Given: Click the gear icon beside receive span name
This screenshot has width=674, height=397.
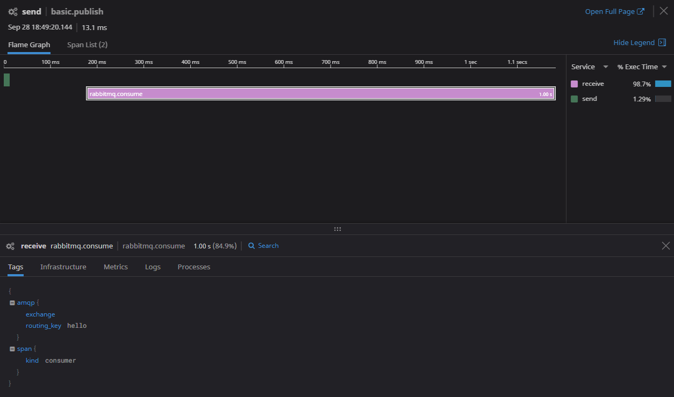Looking at the screenshot, I should coord(10,245).
